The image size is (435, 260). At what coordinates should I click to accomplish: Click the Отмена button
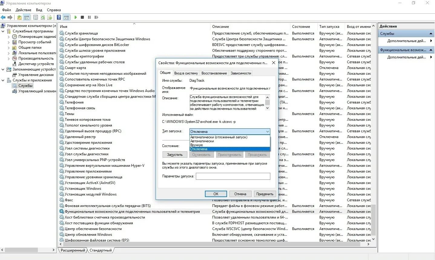tap(240, 194)
